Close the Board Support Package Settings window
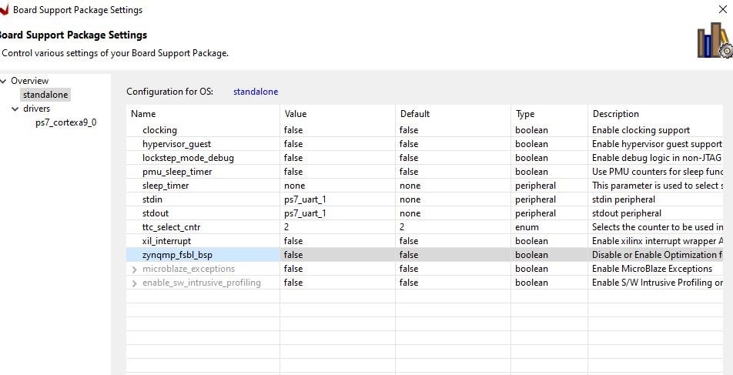This screenshot has width=733, height=375. (721, 10)
